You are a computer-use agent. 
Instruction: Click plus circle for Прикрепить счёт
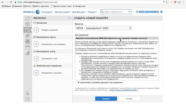(x=36, y=58)
